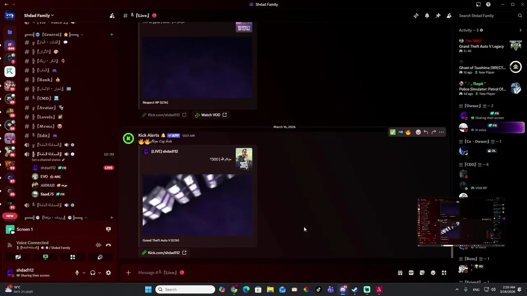Open the soundboard button
The height and width of the screenshot is (296, 527).
click(100, 257)
